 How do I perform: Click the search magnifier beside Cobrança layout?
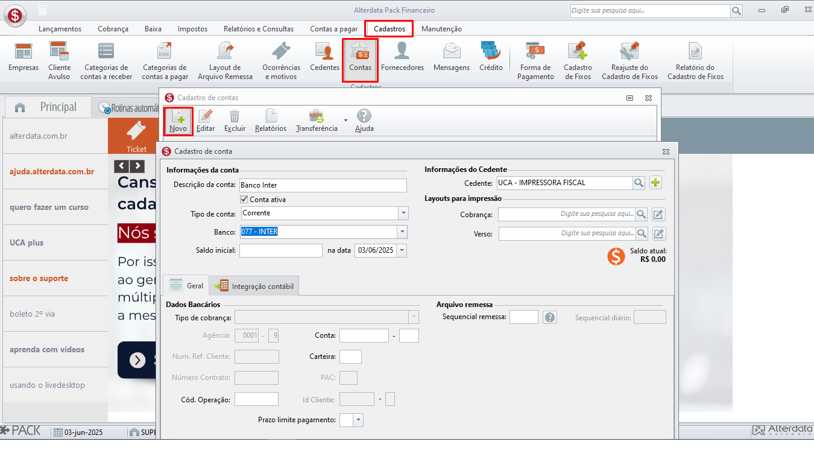[642, 214]
